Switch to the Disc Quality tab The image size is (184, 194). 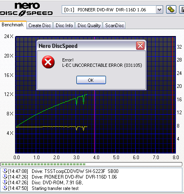tap(89, 26)
